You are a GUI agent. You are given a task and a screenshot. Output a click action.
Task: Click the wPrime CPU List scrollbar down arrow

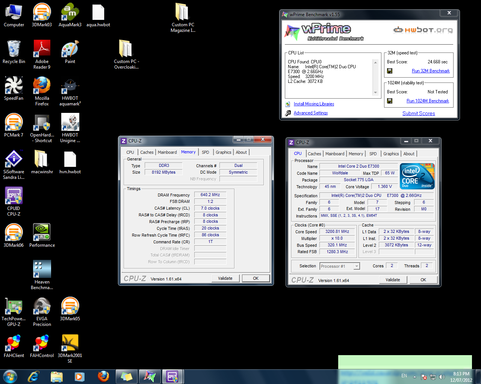click(375, 93)
